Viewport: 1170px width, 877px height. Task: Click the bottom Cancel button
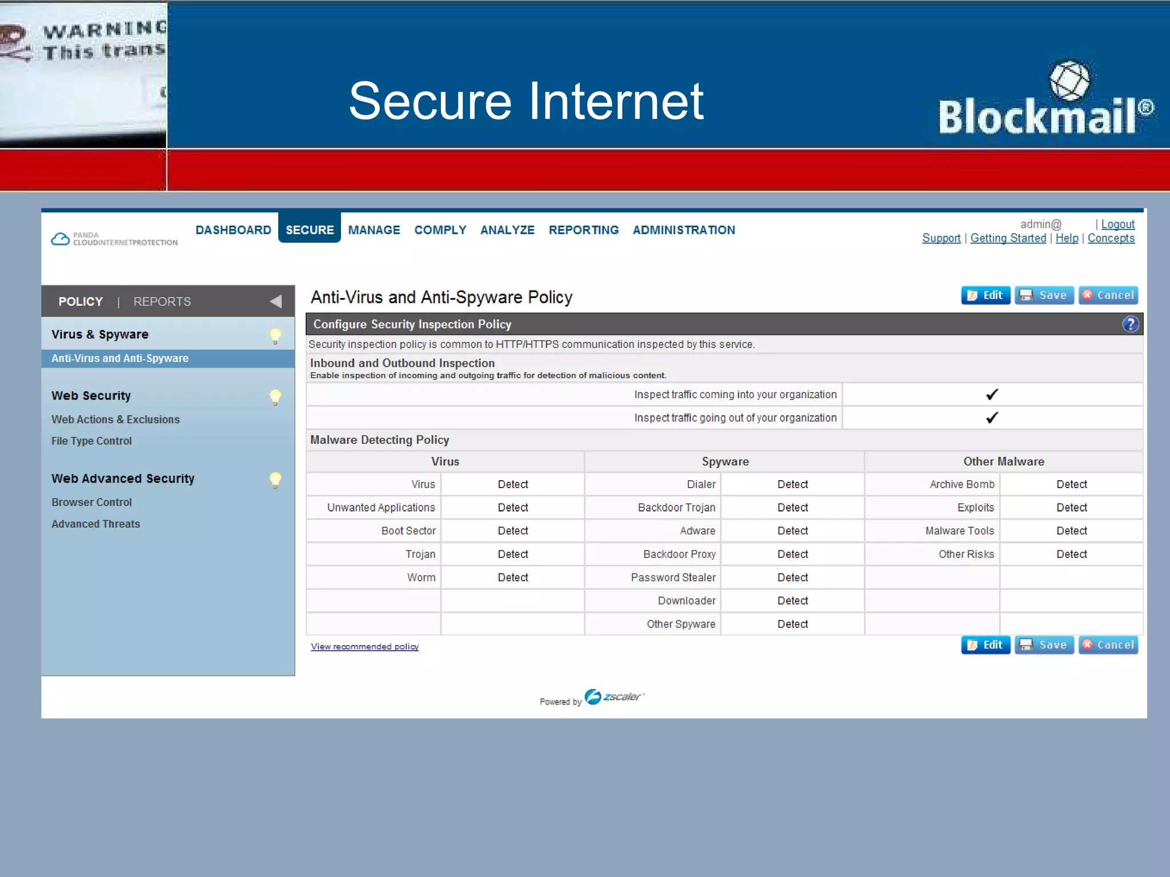point(1108,645)
